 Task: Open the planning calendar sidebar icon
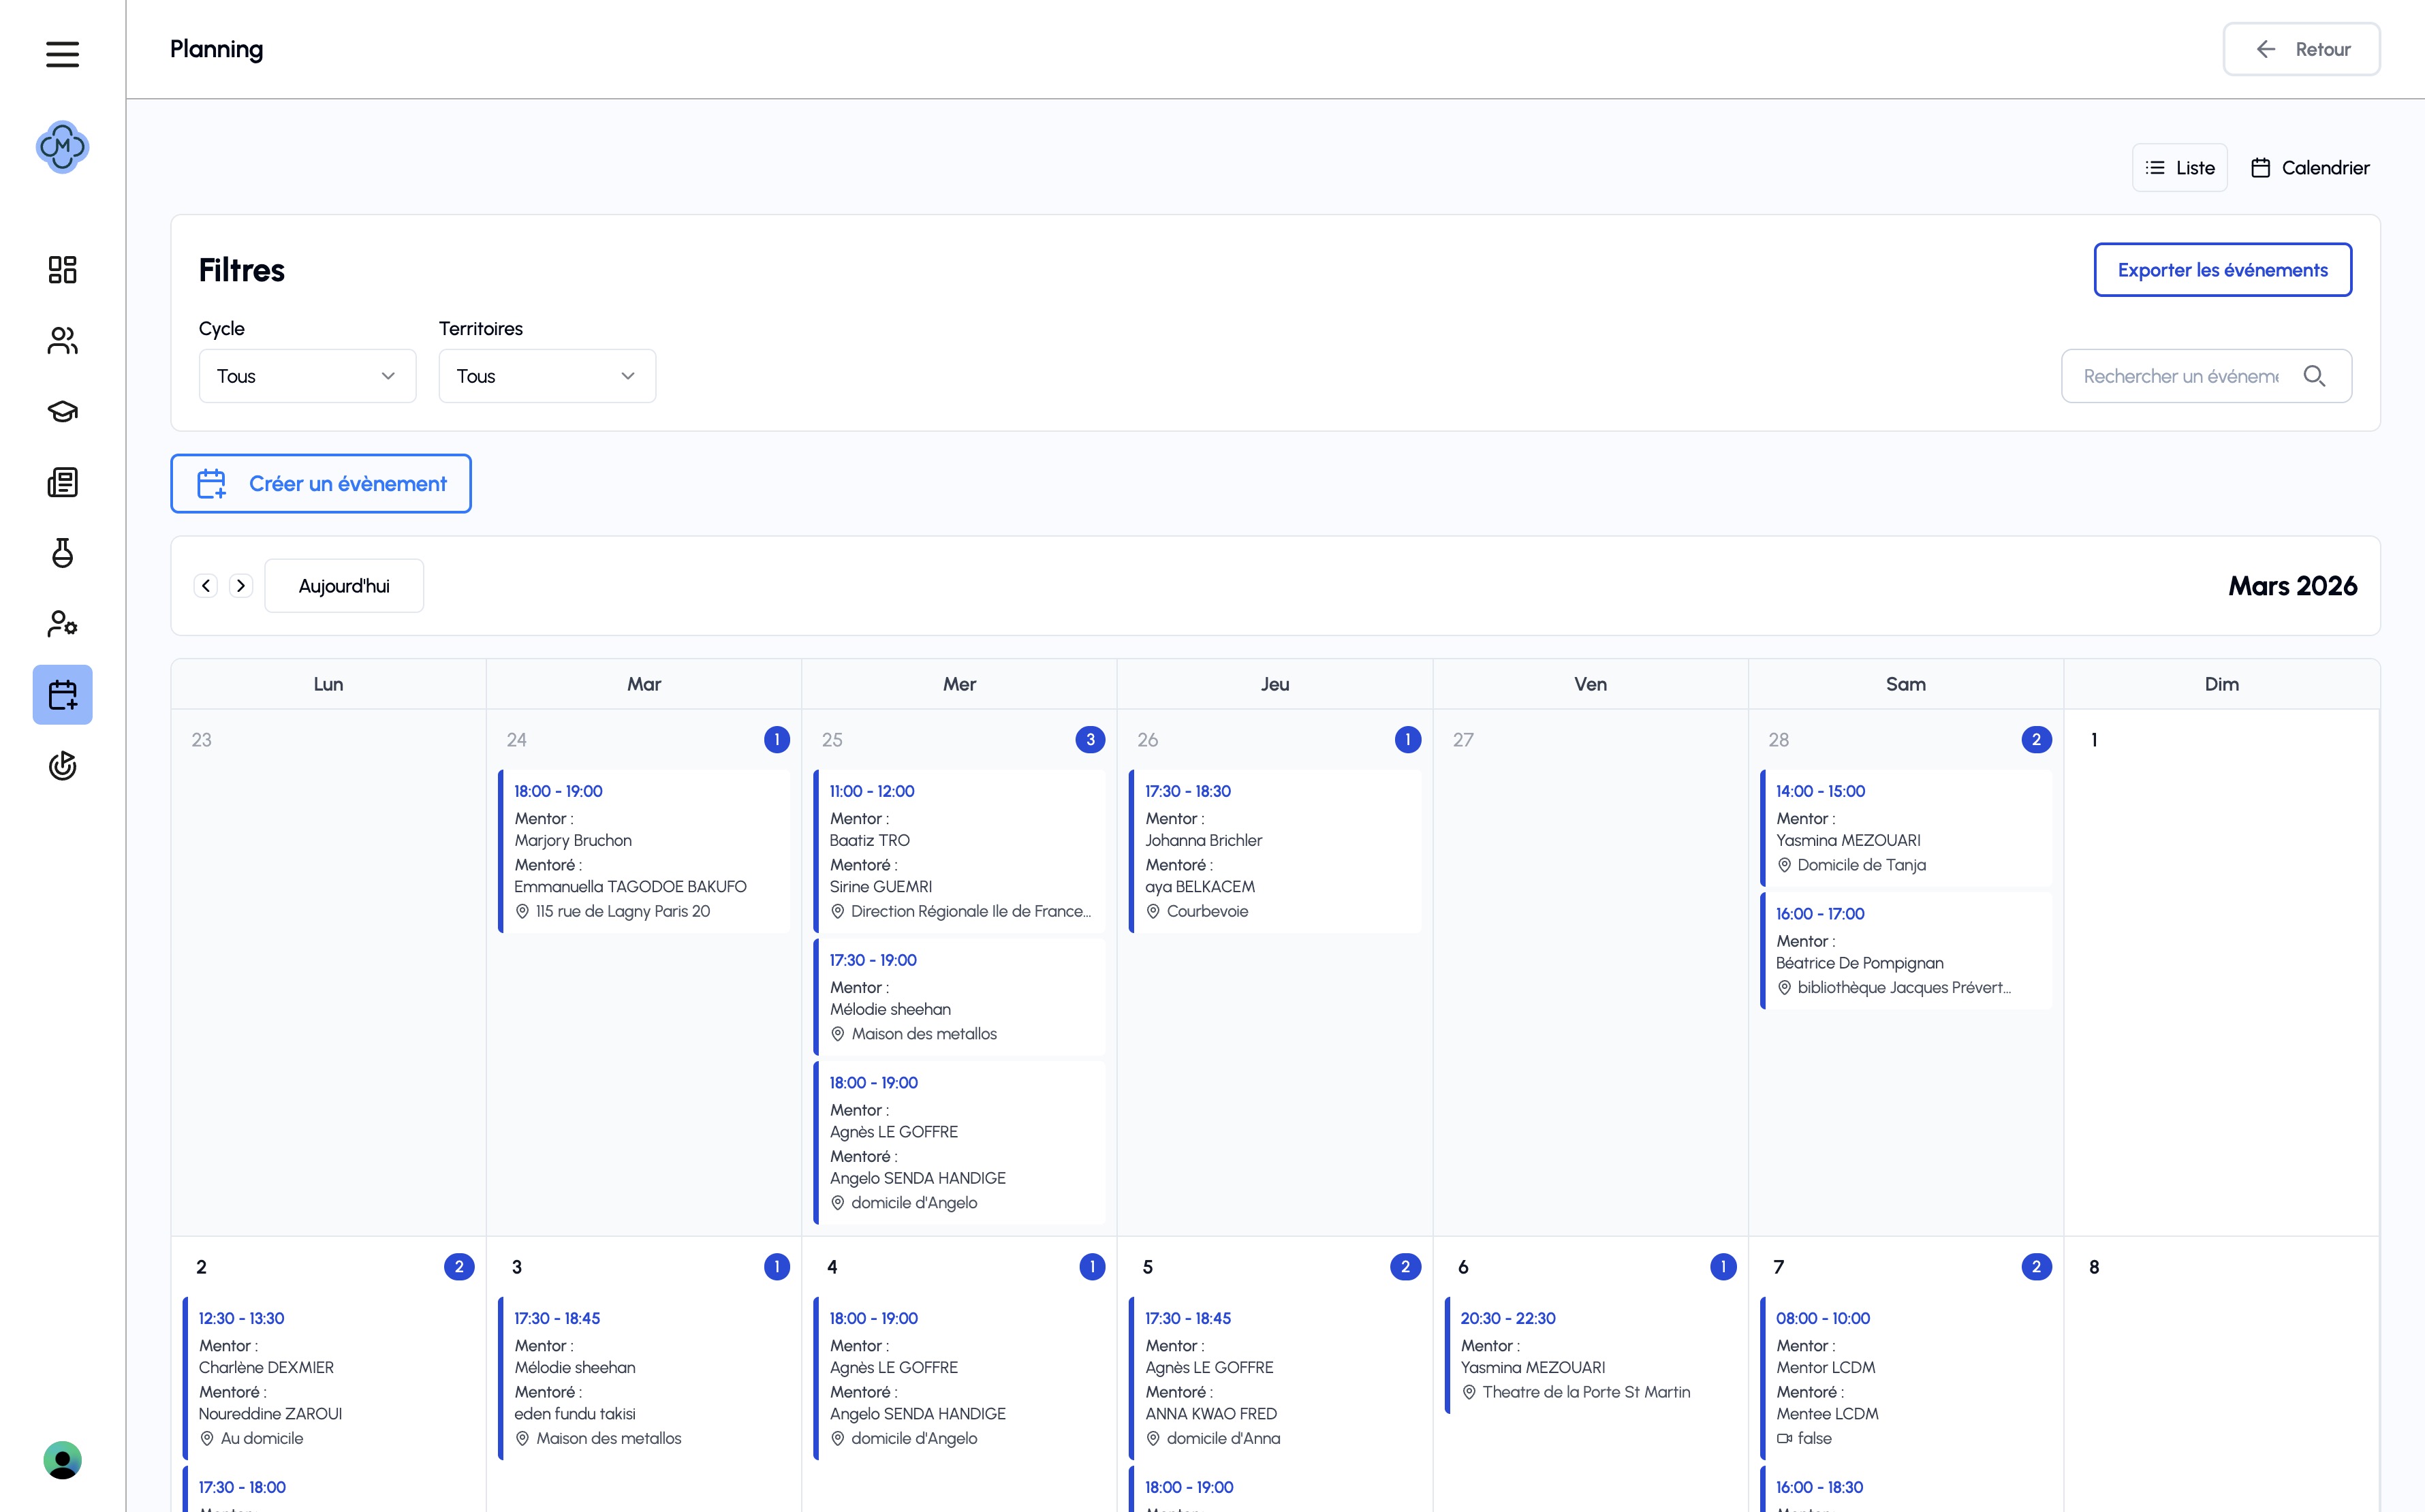tap(62, 695)
